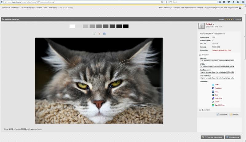Select the white background swatch
The image size is (246, 142).
click(x=72, y=26)
